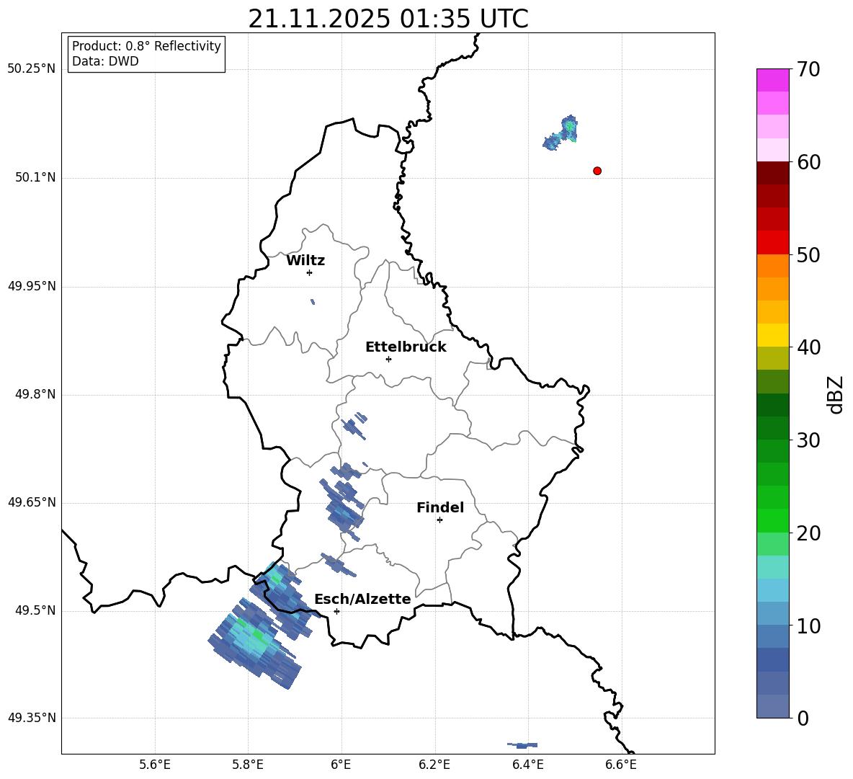Click the 50 tick on the colorbar
This screenshot has height=779, width=853.
tap(808, 254)
